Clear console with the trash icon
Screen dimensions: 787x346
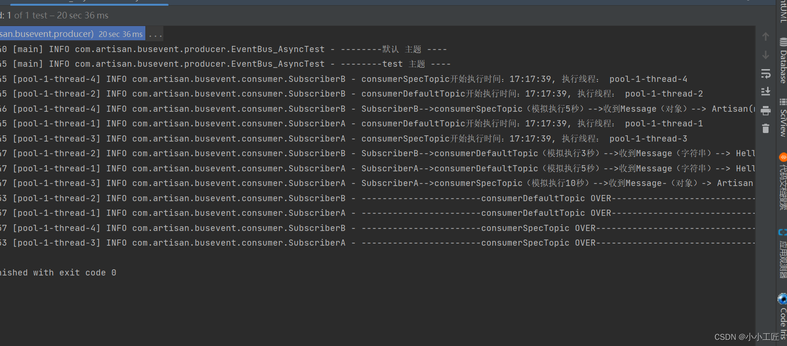coord(766,128)
